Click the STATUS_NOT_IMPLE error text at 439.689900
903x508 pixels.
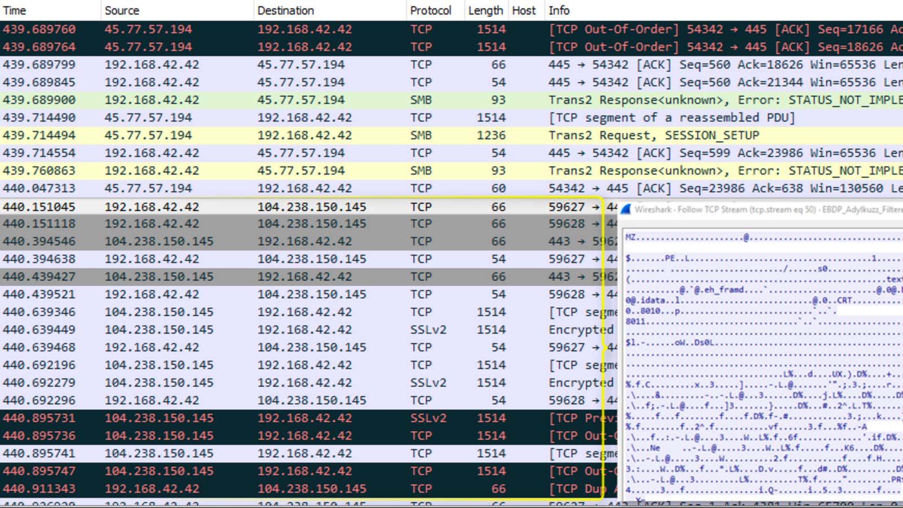(845, 100)
